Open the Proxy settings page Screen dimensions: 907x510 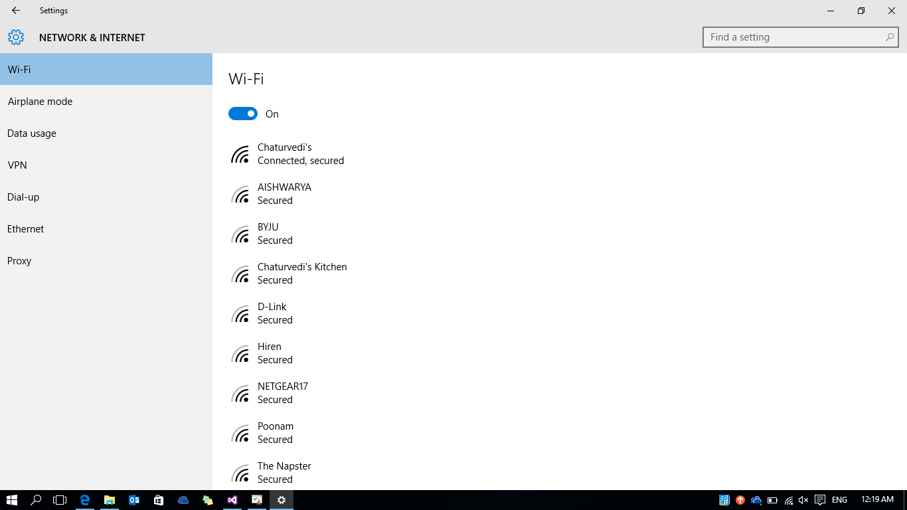coord(106,261)
